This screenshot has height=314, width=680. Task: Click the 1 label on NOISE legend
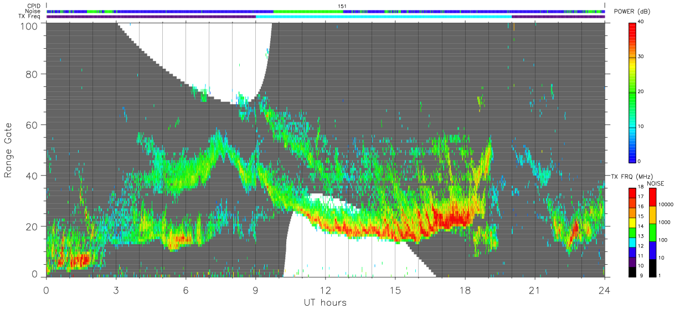(x=660, y=275)
